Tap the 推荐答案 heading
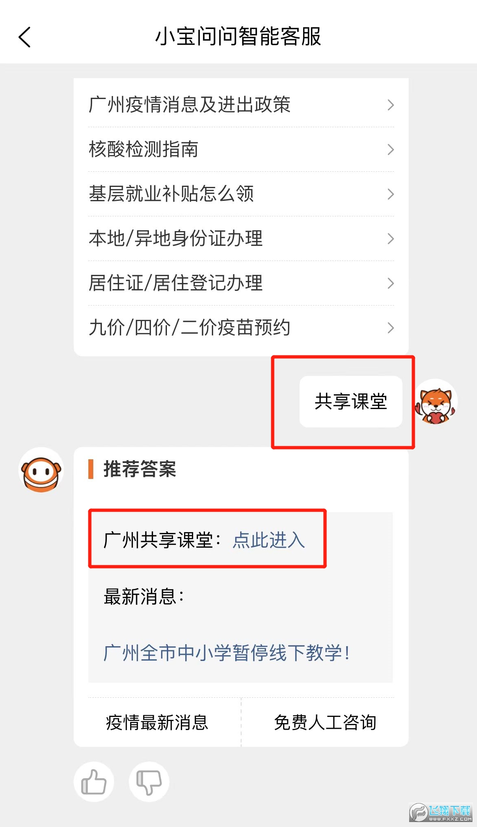This screenshot has width=477, height=827. (x=139, y=469)
